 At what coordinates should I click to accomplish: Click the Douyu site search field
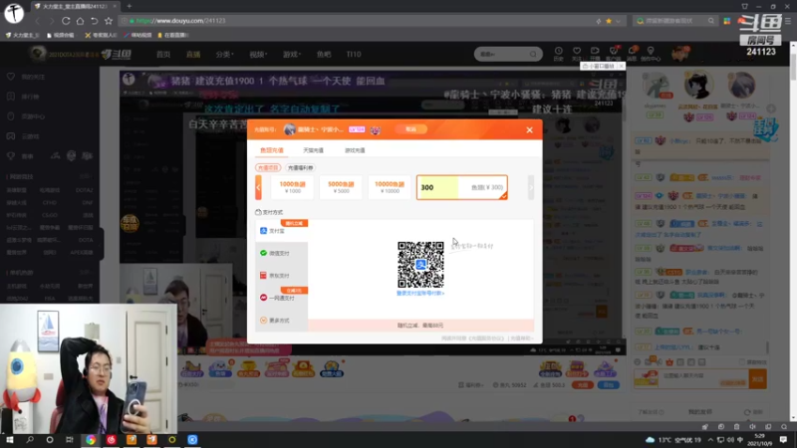coord(503,54)
